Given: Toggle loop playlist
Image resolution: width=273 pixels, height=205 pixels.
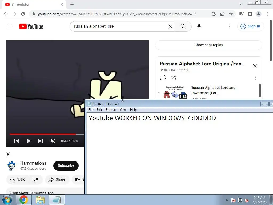Looking at the screenshot, I should tap(163, 78).
